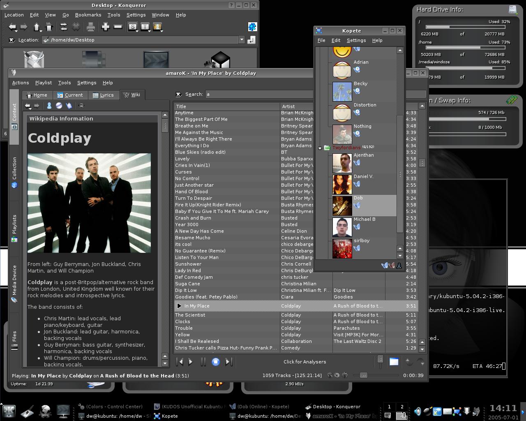Go back in amaroK Wiki browser
Screen dimensions: 526x421
(x=28, y=106)
